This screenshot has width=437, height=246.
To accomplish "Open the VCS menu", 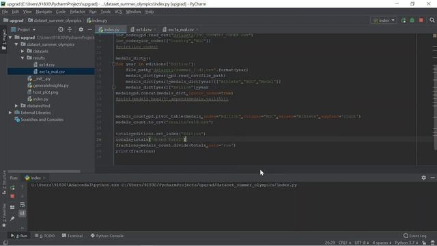I will pos(118,12).
